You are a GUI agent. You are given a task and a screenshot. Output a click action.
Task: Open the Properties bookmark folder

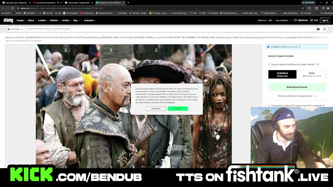point(213,13)
